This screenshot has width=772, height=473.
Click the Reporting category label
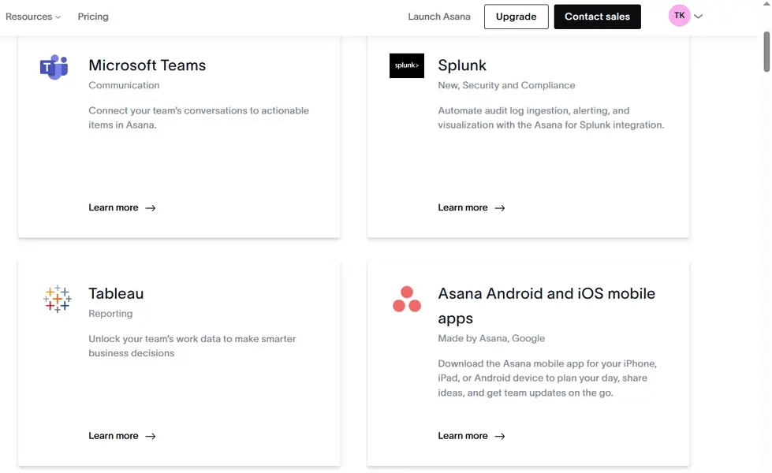coord(110,314)
